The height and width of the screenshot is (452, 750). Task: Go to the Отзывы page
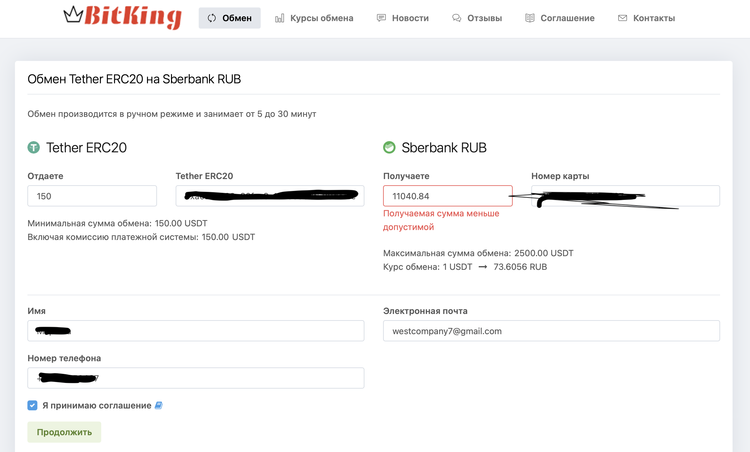click(484, 18)
